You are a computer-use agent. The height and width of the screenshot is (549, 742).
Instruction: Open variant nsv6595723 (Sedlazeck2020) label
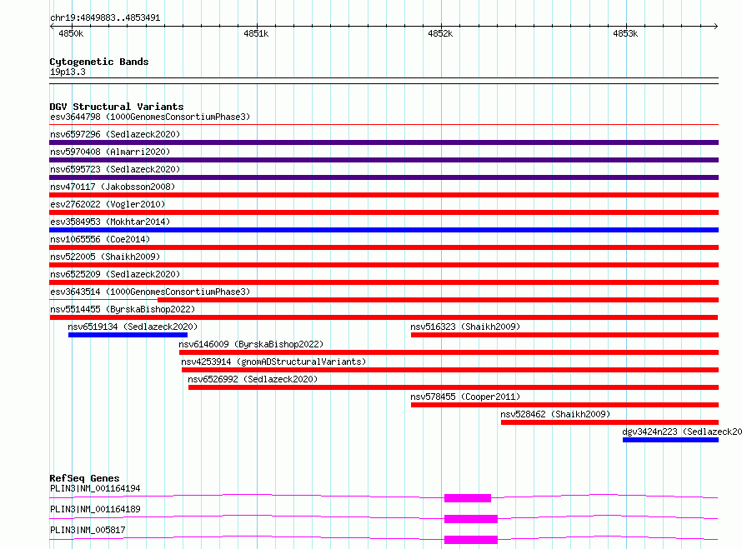tap(115, 169)
